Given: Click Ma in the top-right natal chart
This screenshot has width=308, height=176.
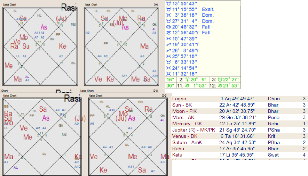Looking at the screenshot, I should point(144,46).
